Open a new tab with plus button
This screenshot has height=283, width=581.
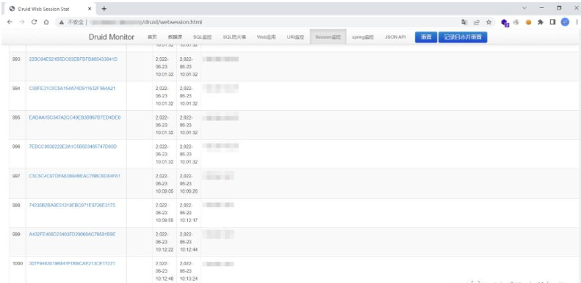[x=104, y=9]
